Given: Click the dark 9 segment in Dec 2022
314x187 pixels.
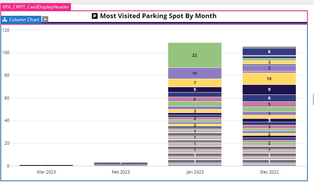Looking at the screenshot, I should click(x=269, y=89).
